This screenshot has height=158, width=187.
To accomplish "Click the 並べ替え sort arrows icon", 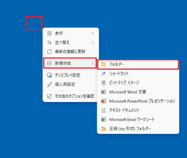I will click(x=49, y=42).
